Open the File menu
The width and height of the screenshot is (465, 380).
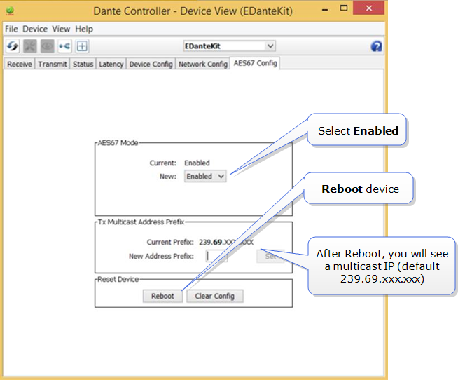(11, 29)
